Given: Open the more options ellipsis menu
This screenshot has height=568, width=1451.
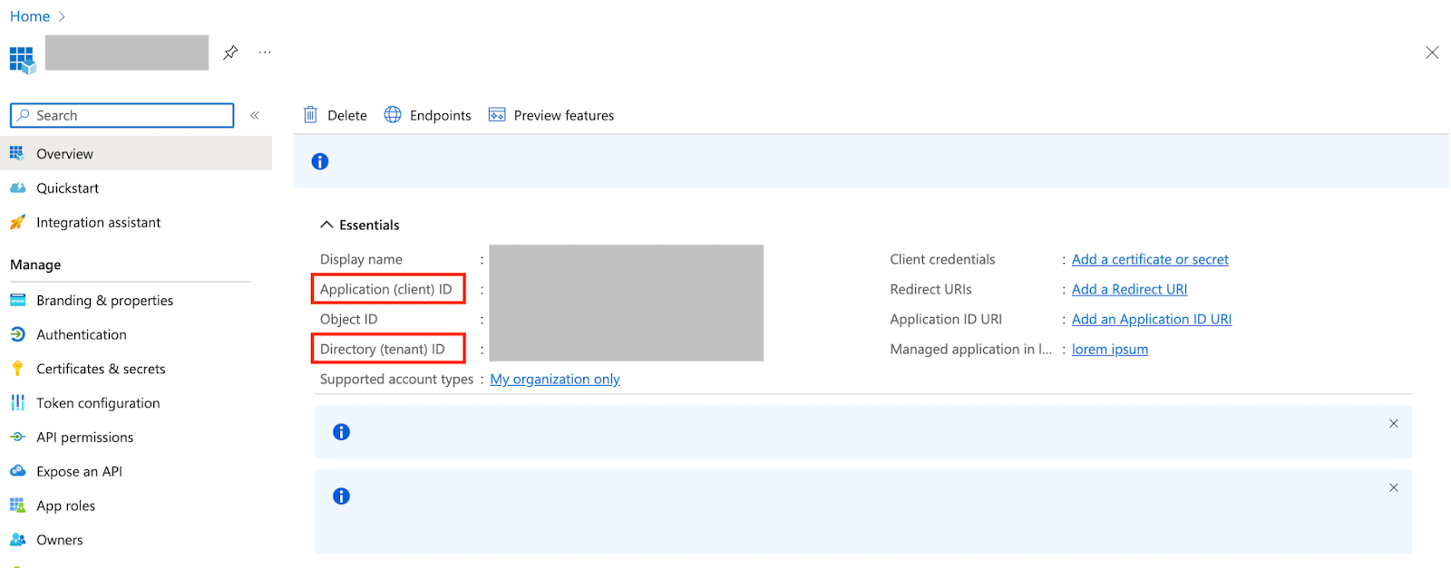Looking at the screenshot, I should [265, 53].
